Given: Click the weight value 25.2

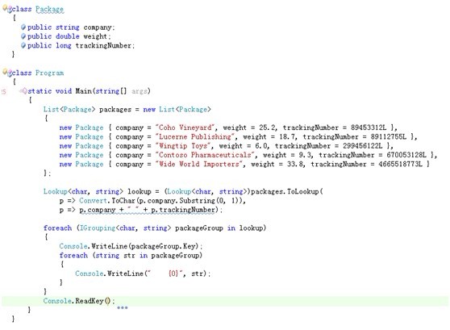Looking at the screenshot, I should click(267, 127).
